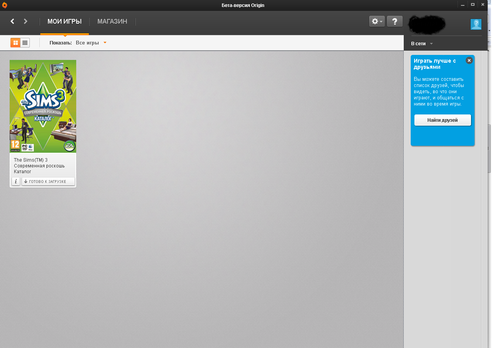Viewport: 495px width, 348px height.
Task: Switch to the МАГАЗИН tab
Action: [112, 22]
